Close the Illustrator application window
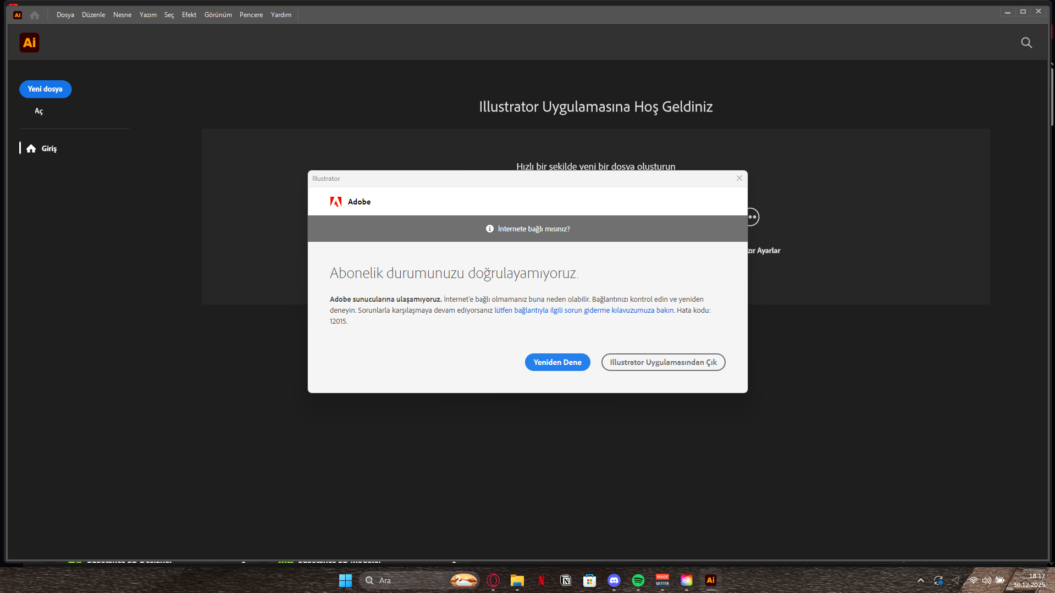Screen dimensions: 1055x593 (x=1039, y=12)
